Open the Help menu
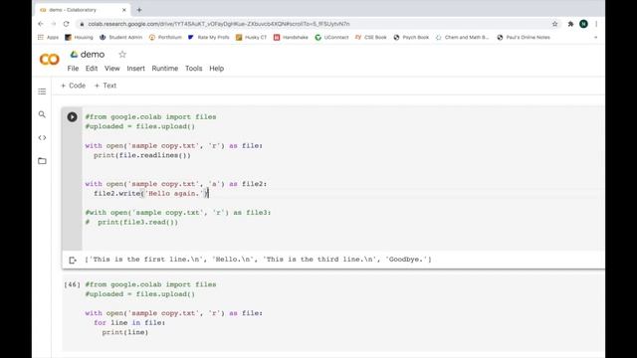This screenshot has width=637, height=358. tap(217, 69)
